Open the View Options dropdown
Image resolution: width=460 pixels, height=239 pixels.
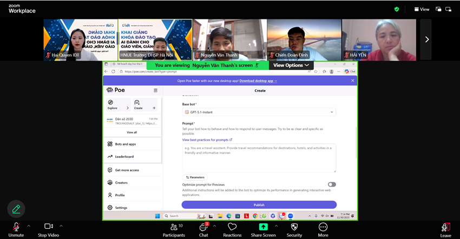pyautogui.click(x=291, y=65)
